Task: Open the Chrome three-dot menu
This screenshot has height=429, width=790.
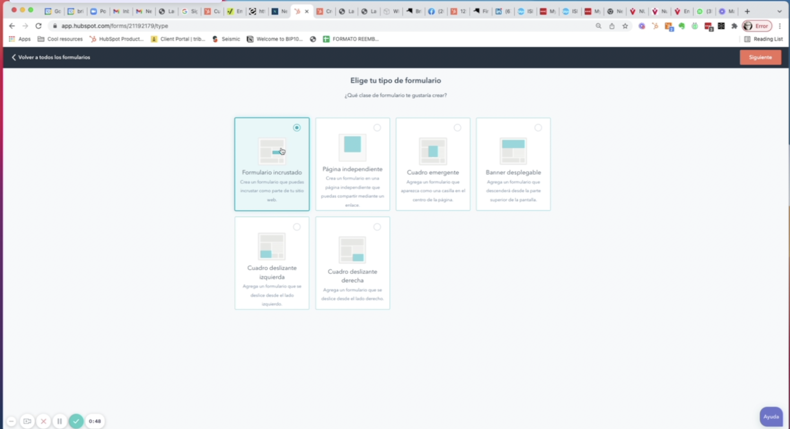Action: click(780, 26)
